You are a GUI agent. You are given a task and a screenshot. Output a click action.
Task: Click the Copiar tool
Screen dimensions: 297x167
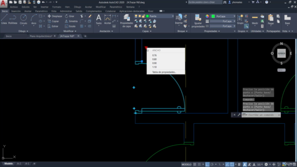[53, 21]
